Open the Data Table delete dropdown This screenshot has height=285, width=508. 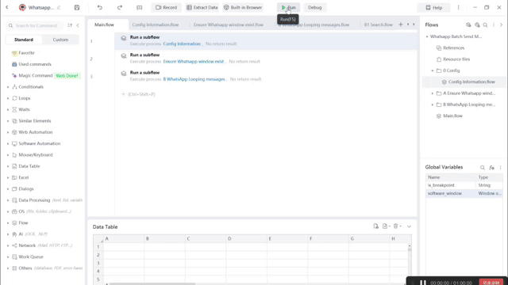click(x=398, y=226)
